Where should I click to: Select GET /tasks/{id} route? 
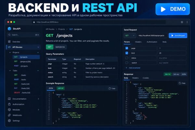(x=22, y=84)
